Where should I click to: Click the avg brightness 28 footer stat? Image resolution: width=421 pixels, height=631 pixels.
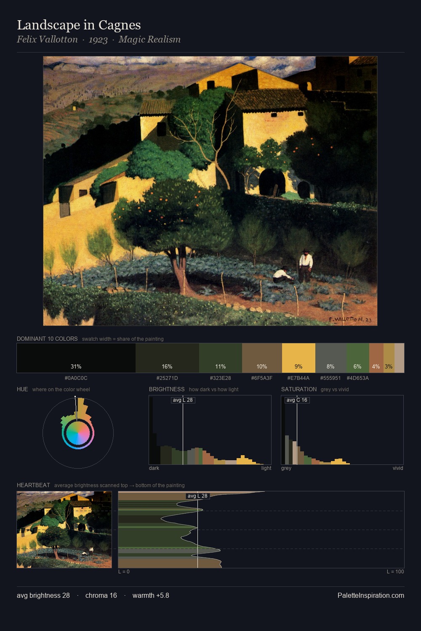[x=43, y=595]
